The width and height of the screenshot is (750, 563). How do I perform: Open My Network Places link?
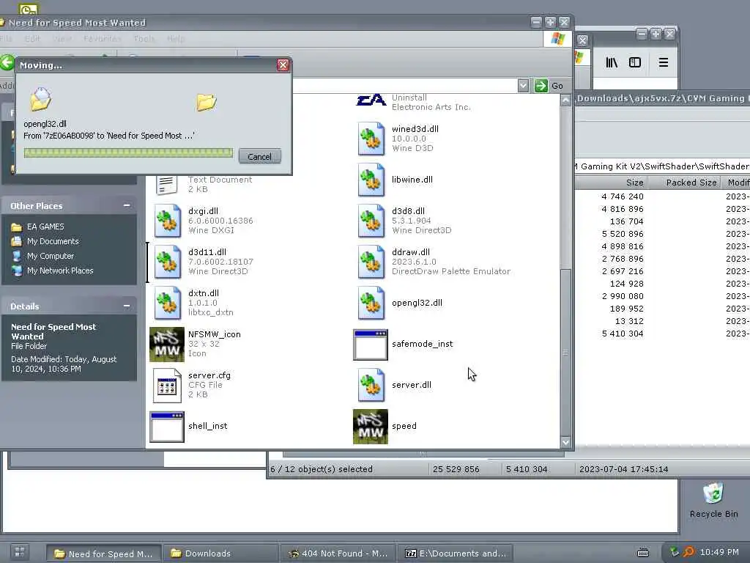pyautogui.click(x=60, y=271)
